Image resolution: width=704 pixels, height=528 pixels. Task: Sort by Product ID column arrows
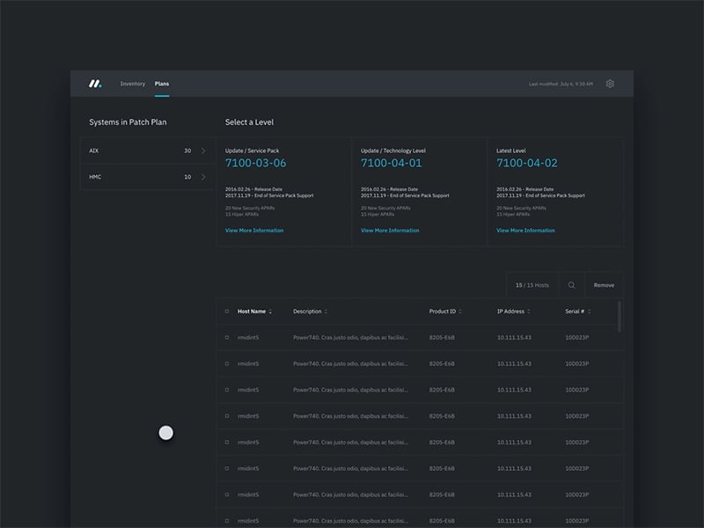pyautogui.click(x=460, y=312)
